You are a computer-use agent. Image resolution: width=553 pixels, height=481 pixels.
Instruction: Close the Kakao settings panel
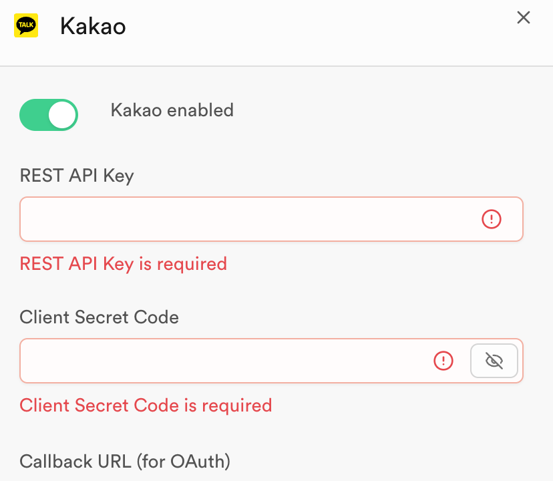click(x=524, y=18)
